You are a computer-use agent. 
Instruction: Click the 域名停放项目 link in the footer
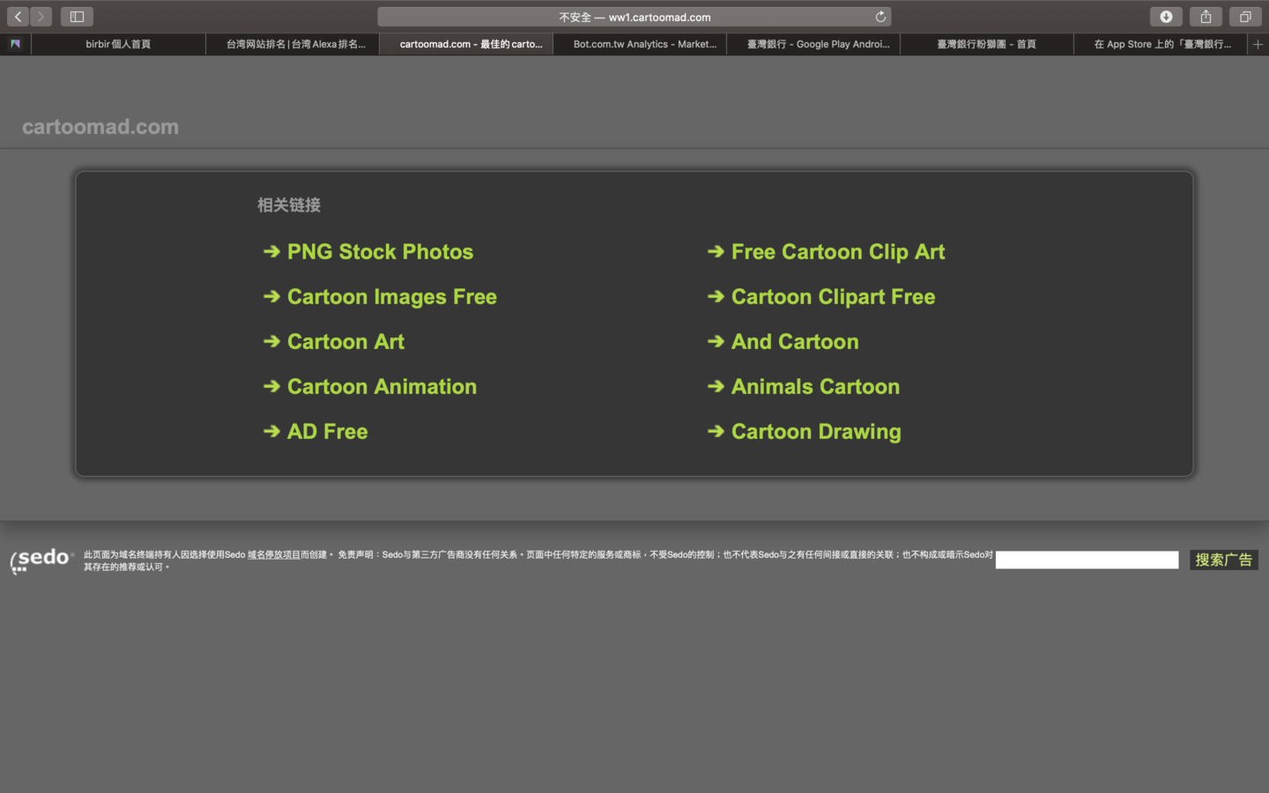tap(273, 555)
